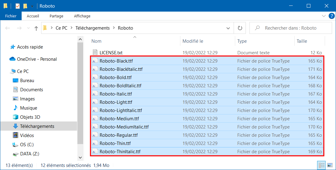Switch to details view button in status bar
The image size is (336, 170).
(321, 165)
